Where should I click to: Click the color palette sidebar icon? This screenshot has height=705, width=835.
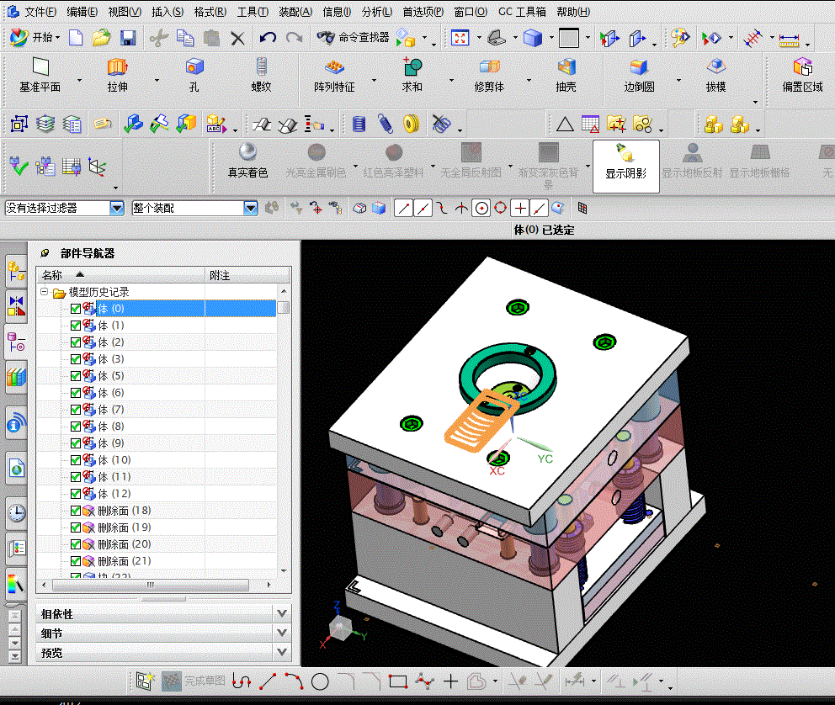pyautogui.click(x=17, y=584)
